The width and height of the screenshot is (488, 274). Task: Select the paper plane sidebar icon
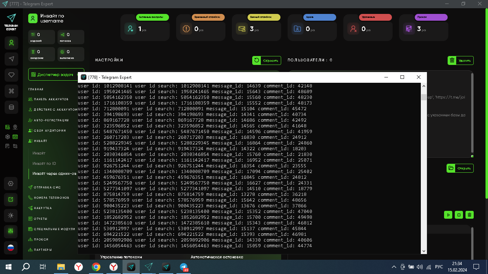click(11, 59)
